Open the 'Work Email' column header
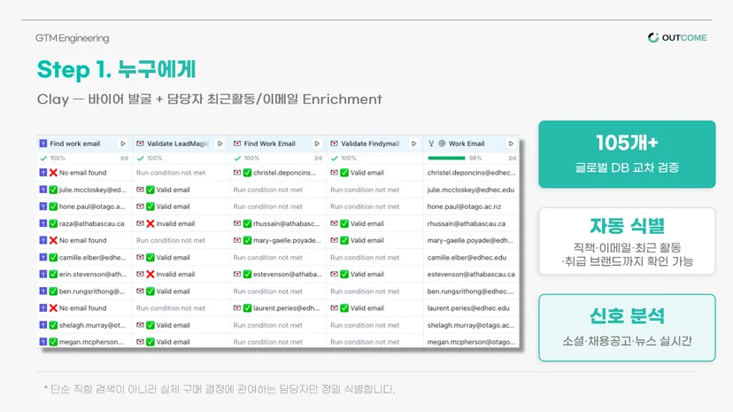The height and width of the screenshot is (412, 733). pyautogui.click(x=471, y=144)
